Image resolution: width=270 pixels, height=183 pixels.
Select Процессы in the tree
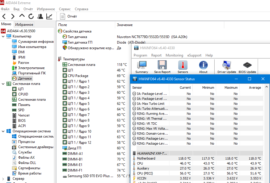23,142
